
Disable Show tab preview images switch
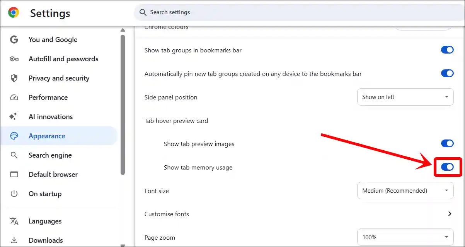[447, 143]
